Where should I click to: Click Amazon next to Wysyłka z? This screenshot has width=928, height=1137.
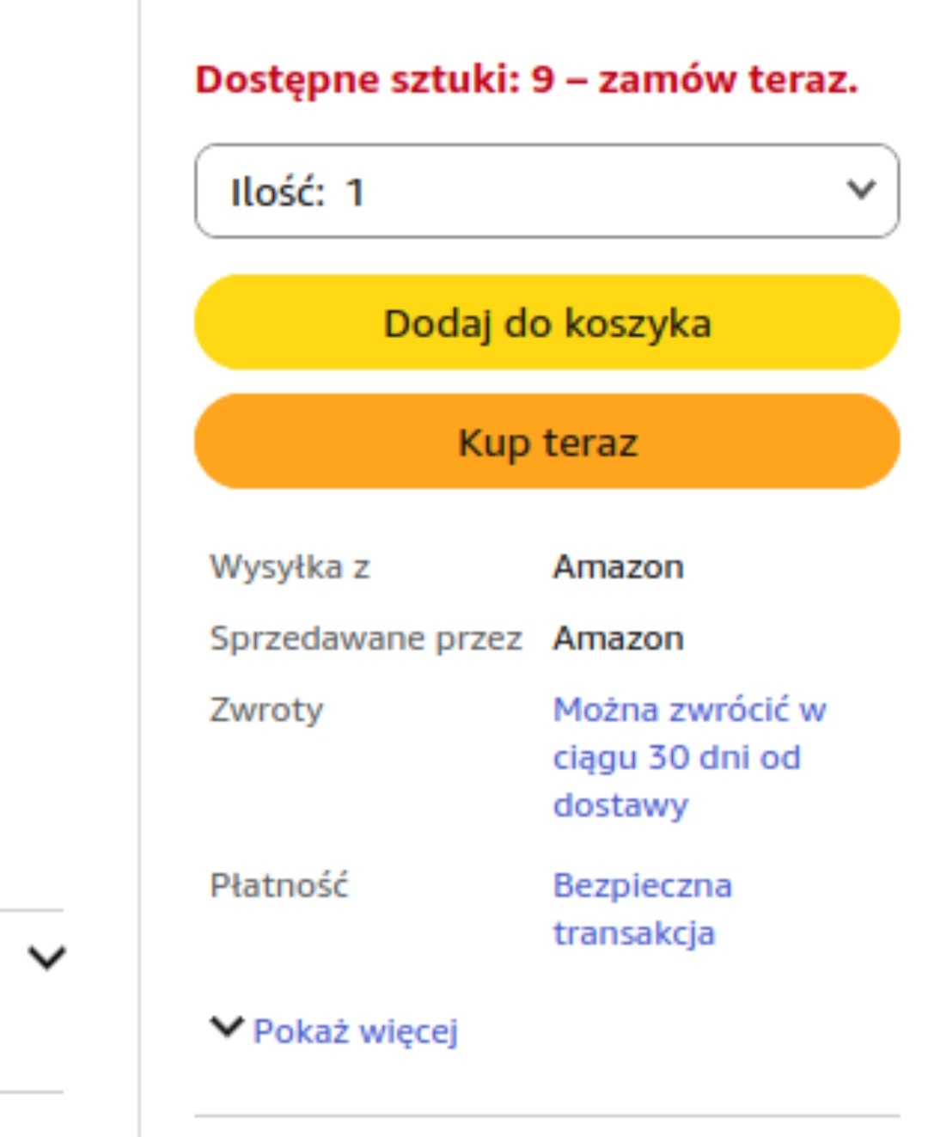618,567
